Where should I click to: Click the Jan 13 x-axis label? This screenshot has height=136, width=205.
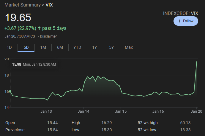pyautogui.click(x=46, y=111)
